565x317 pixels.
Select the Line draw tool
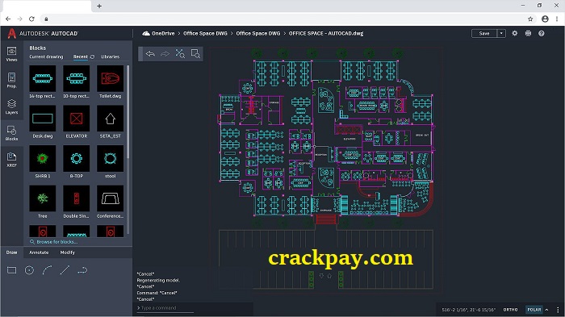(x=65, y=270)
